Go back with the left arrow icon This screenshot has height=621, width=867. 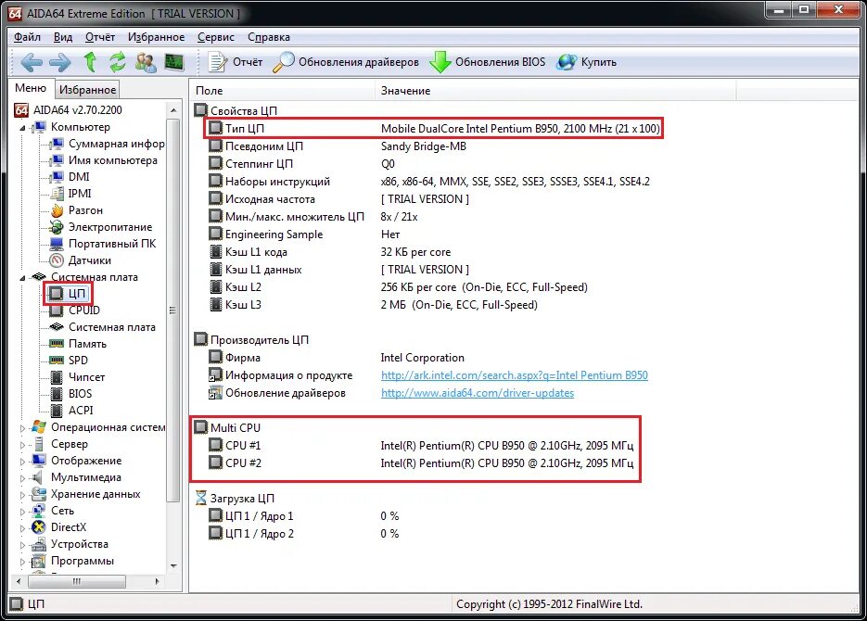31,62
